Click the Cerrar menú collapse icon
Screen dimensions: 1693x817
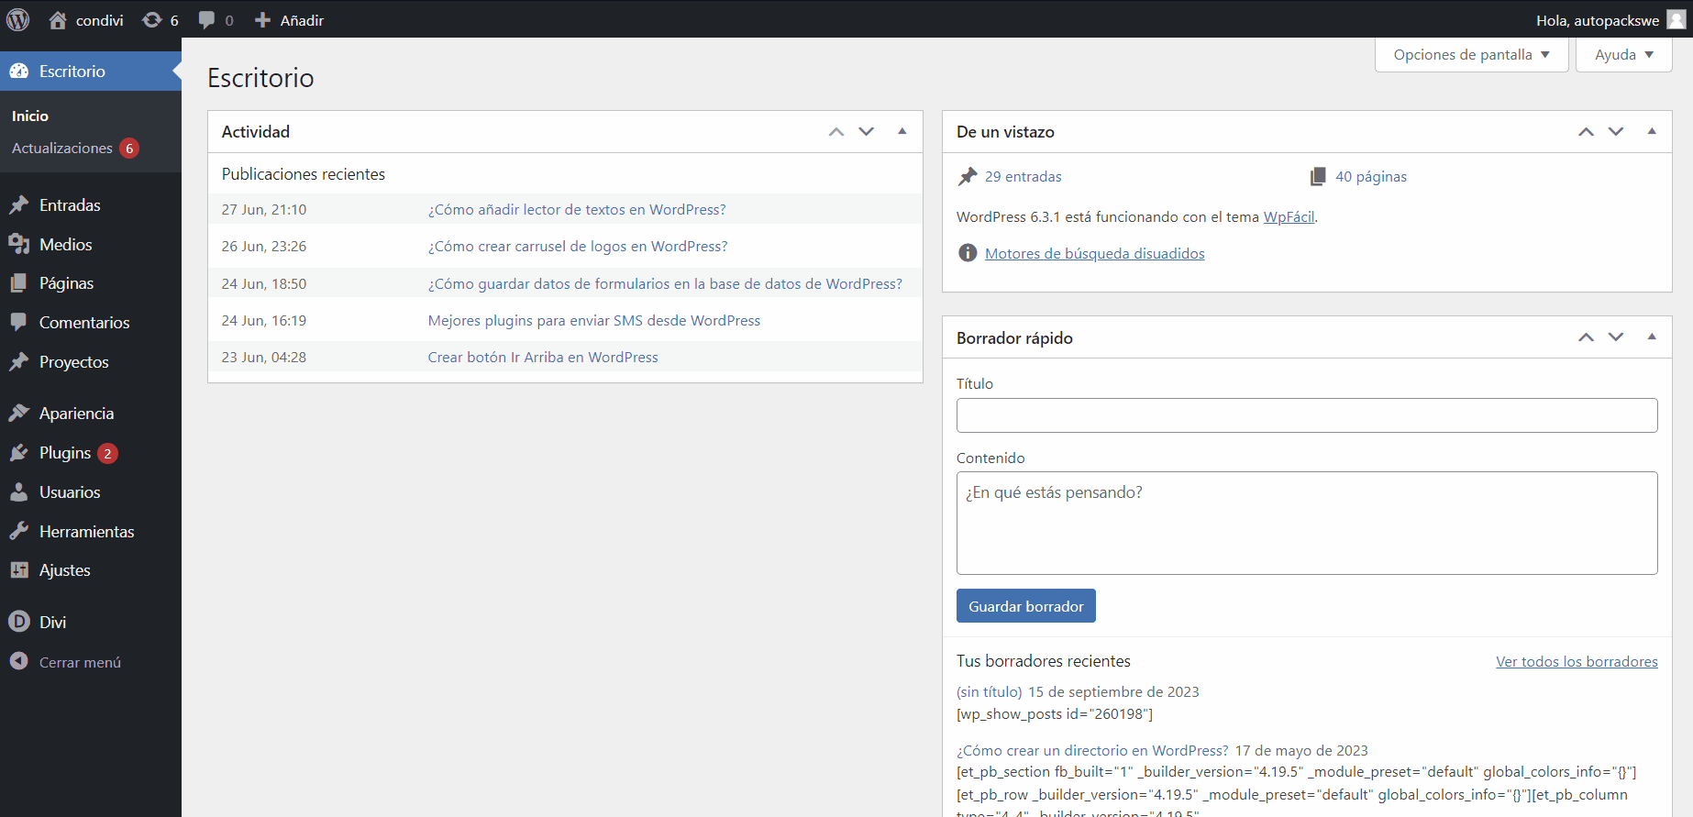(19, 661)
